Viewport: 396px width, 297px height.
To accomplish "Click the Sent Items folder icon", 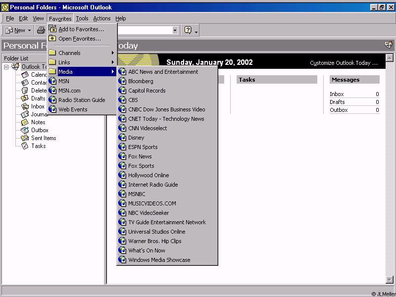I will [25, 138].
